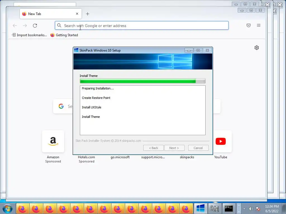
Task: Open the support.micro... shortcut
Action: pyautogui.click(x=153, y=157)
